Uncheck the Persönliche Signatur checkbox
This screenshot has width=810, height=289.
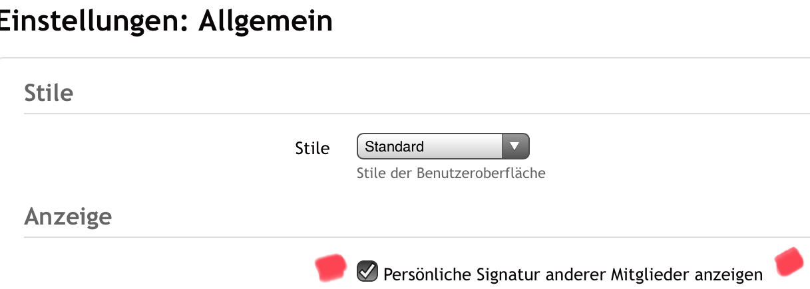[367, 271]
